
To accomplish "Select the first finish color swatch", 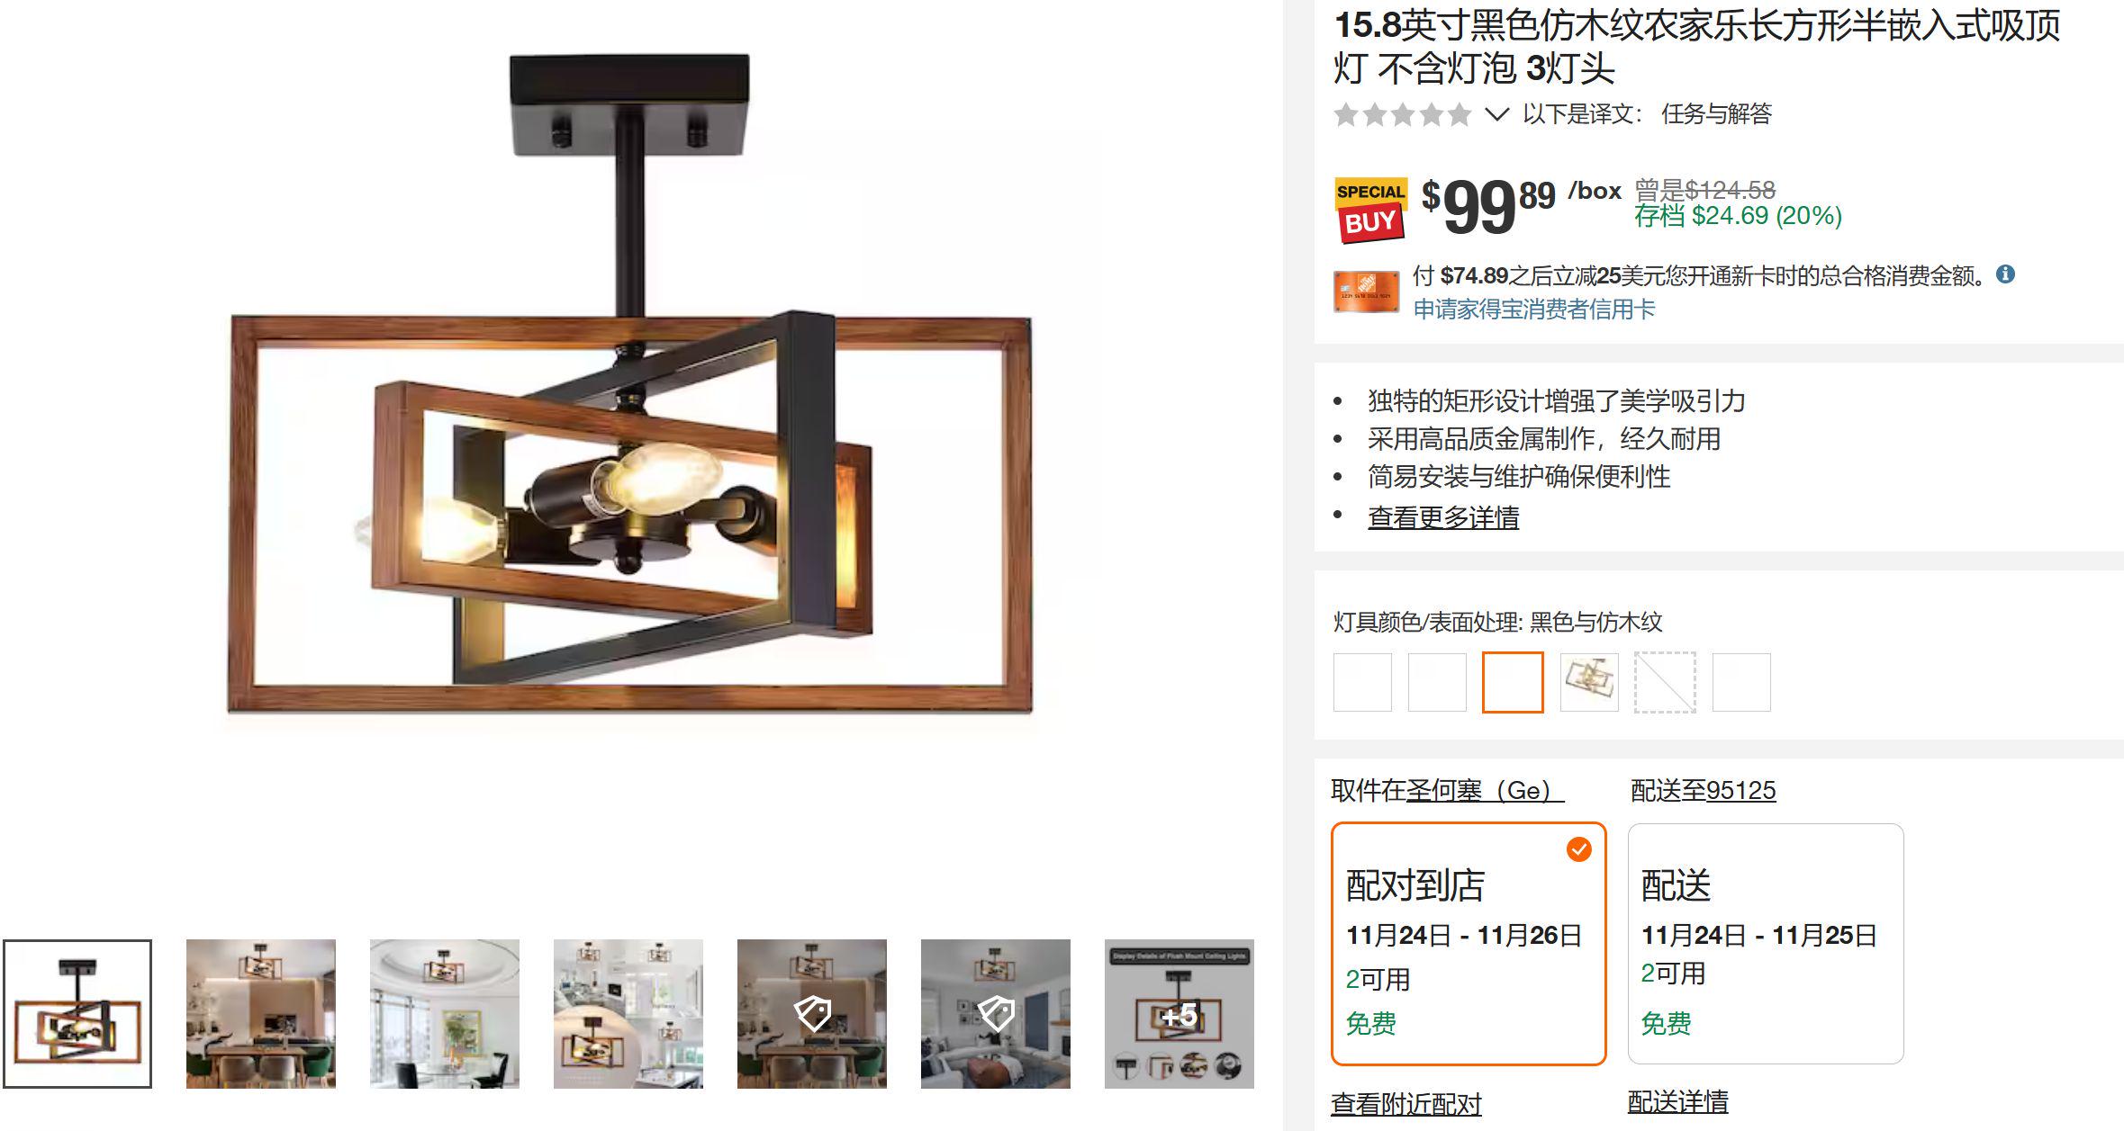I will [1362, 682].
